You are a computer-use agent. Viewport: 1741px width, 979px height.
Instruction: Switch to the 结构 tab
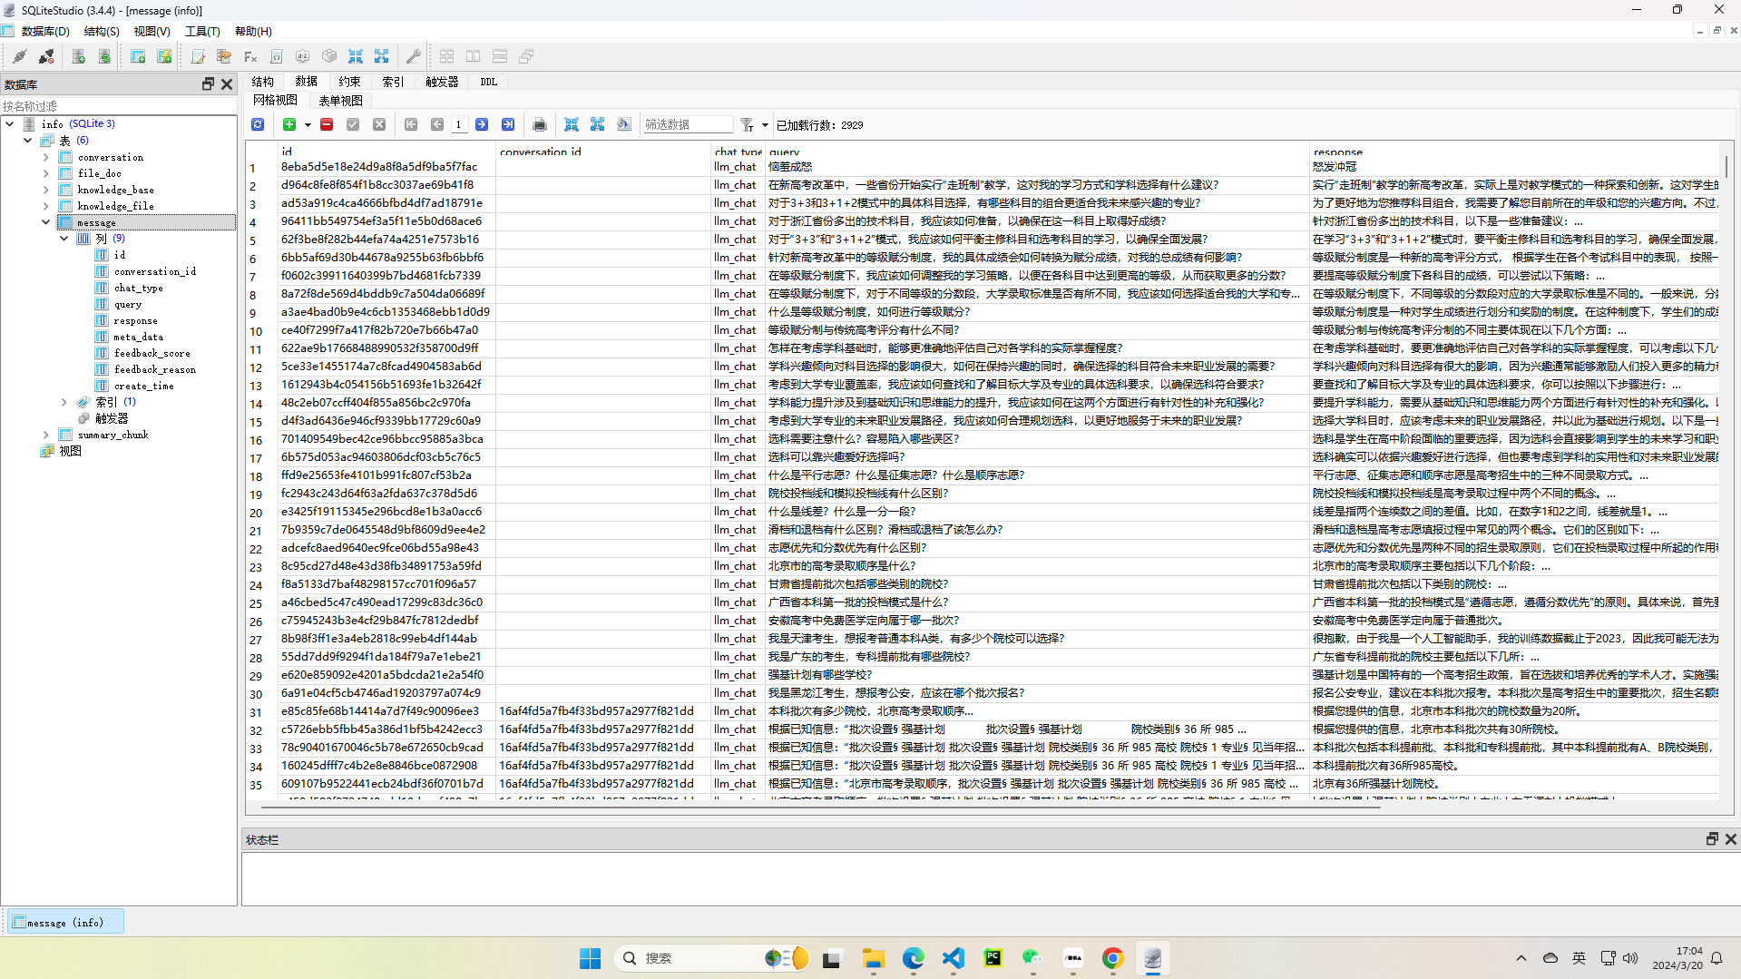[x=263, y=82]
